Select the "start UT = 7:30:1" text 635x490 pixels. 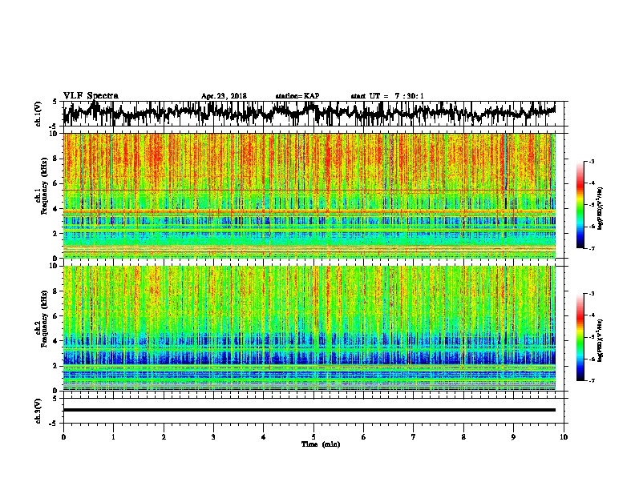[387, 96]
